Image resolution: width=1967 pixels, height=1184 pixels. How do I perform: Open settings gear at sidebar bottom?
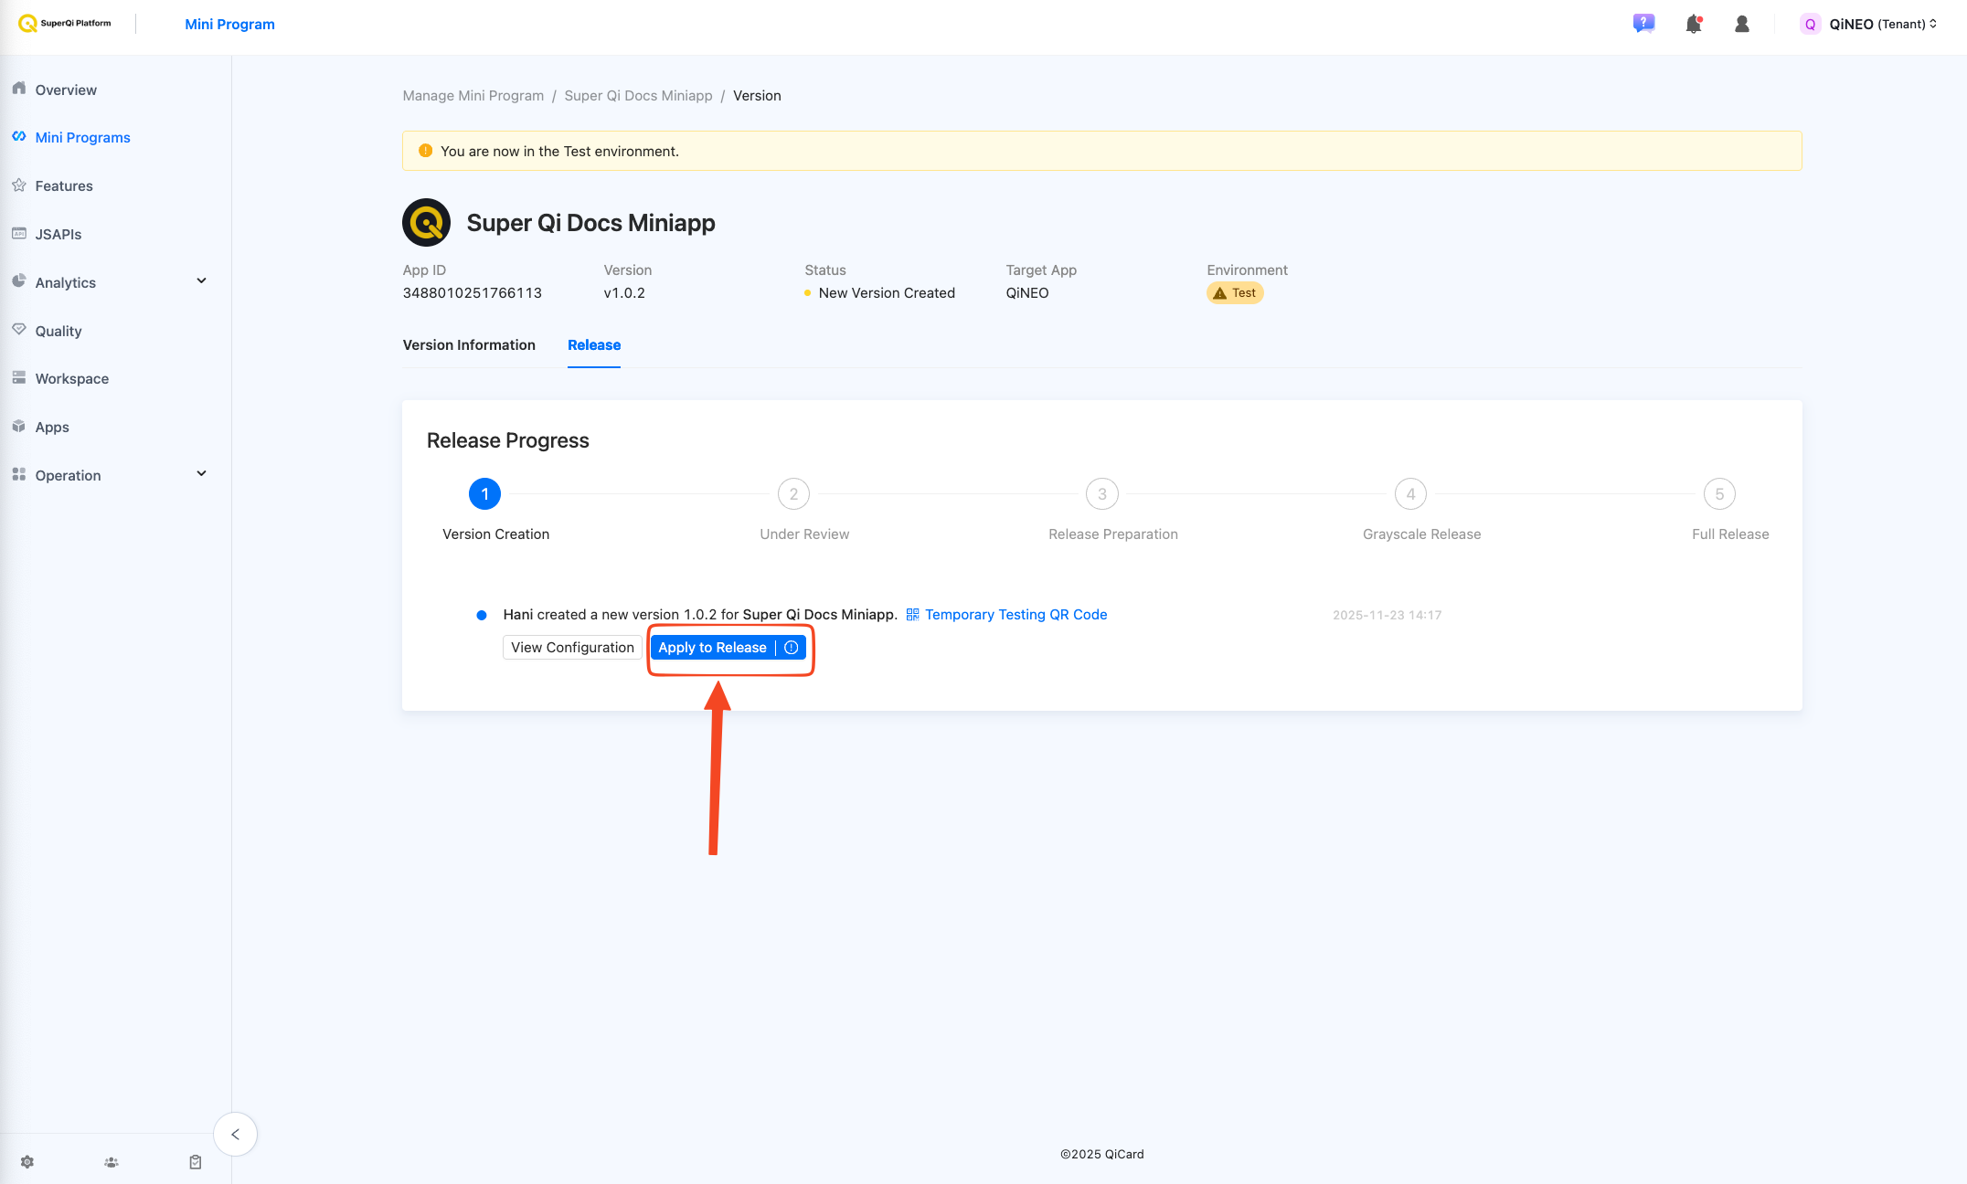(x=27, y=1162)
